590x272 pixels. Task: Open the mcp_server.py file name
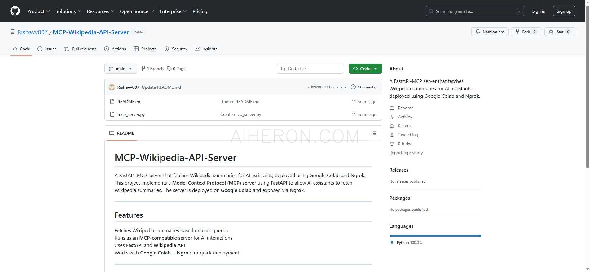(x=131, y=114)
